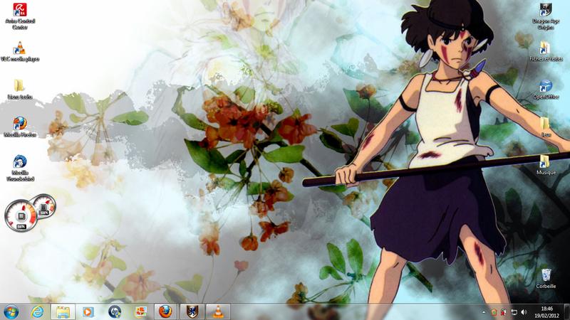The width and height of the screenshot is (570, 320).
Task: Click the red Avira tray icon
Action: [x=504, y=312]
